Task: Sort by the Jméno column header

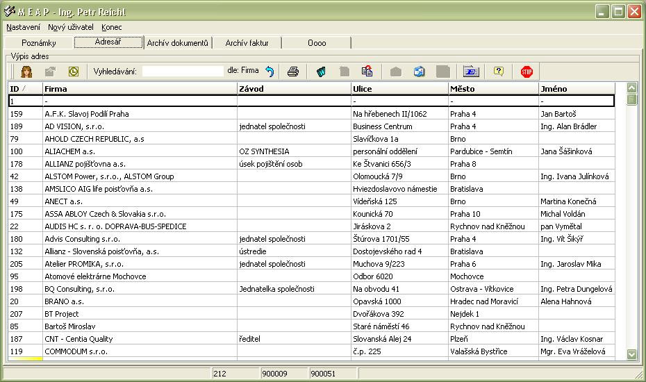Action: pyautogui.click(x=577, y=89)
